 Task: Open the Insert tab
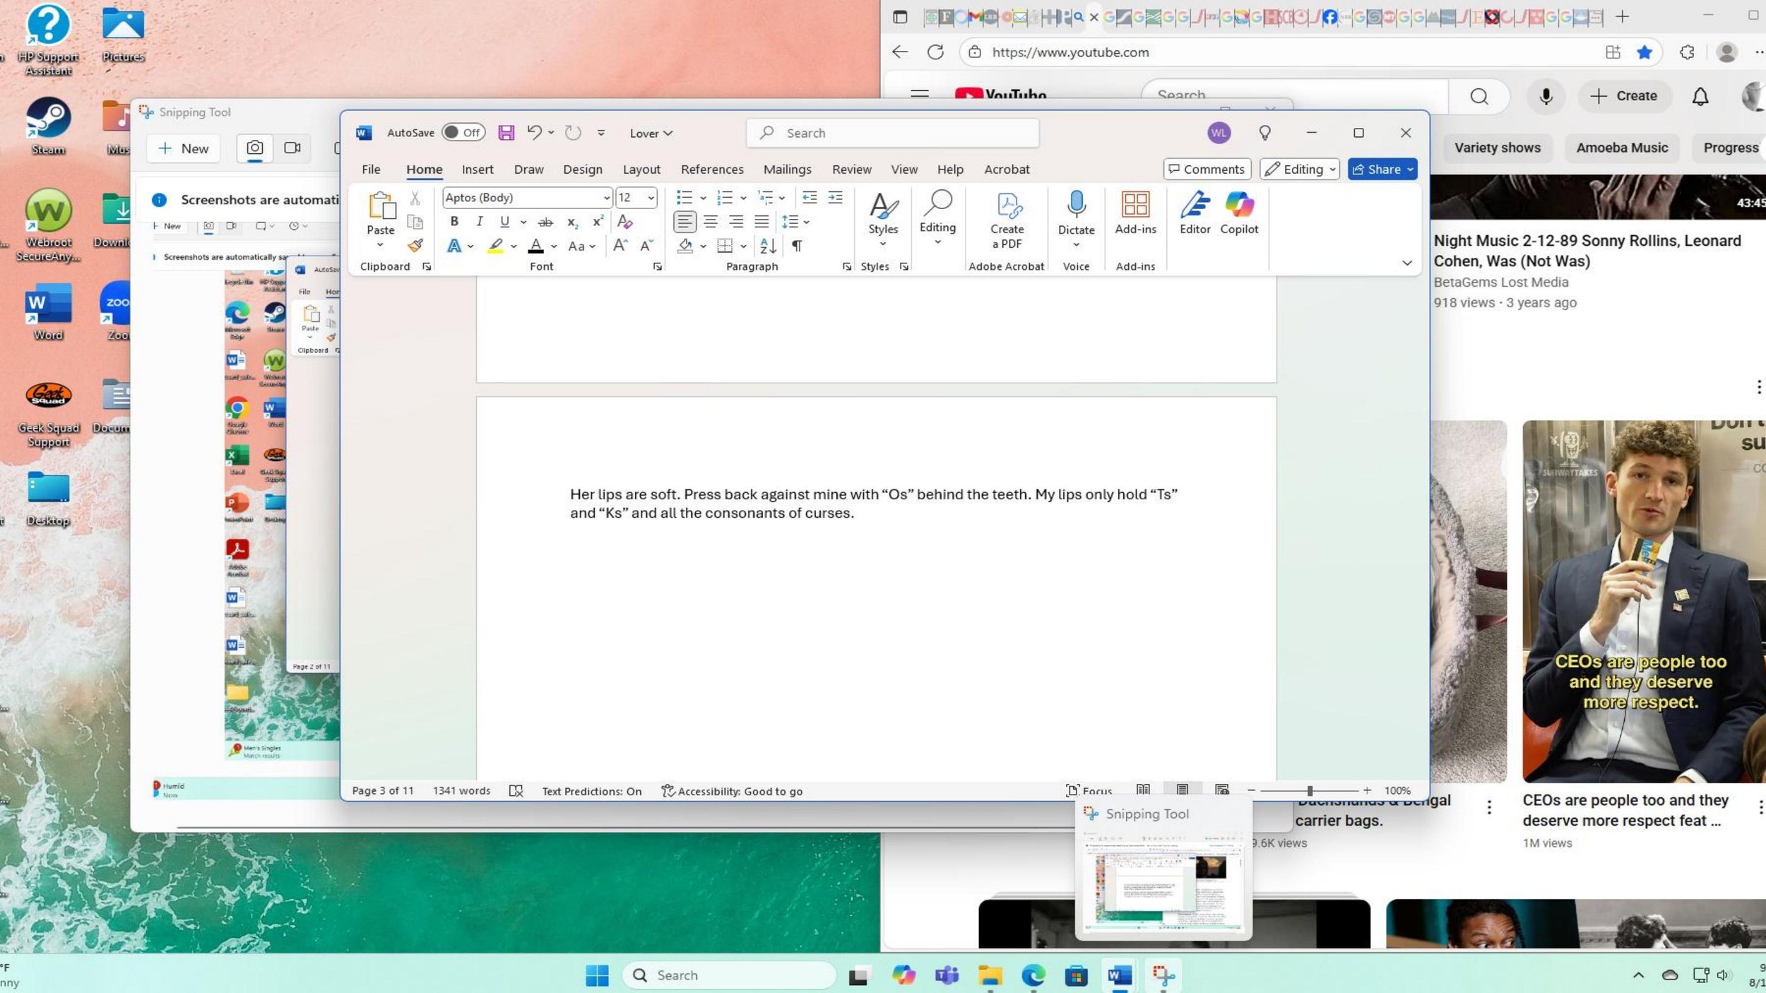click(x=478, y=170)
